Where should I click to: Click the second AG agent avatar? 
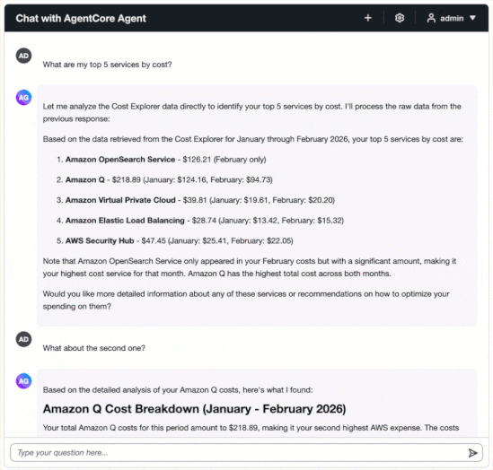(24, 381)
